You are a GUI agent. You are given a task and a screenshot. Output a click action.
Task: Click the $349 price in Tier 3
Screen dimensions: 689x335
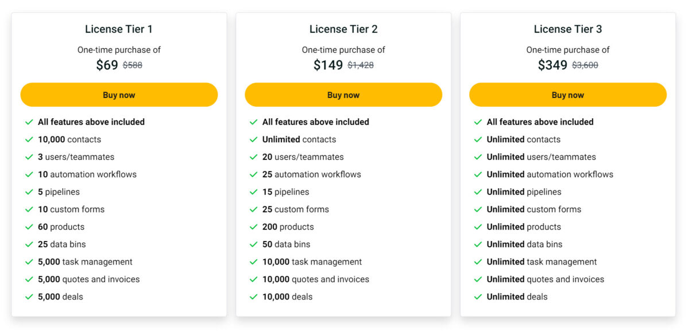(x=553, y=65)
